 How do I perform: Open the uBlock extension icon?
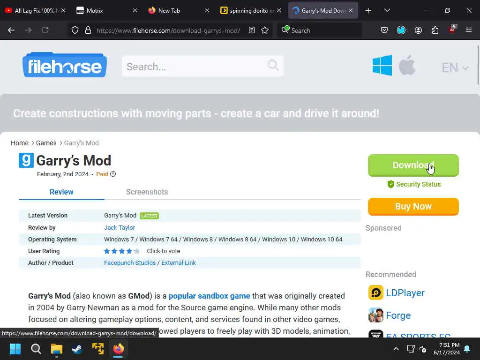[452, 30]
